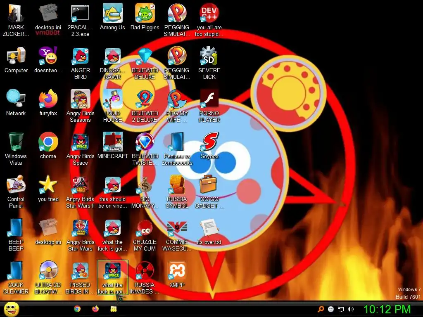
Task: Launch the MINECRAFT shortcut
Action: pos(112,146)
